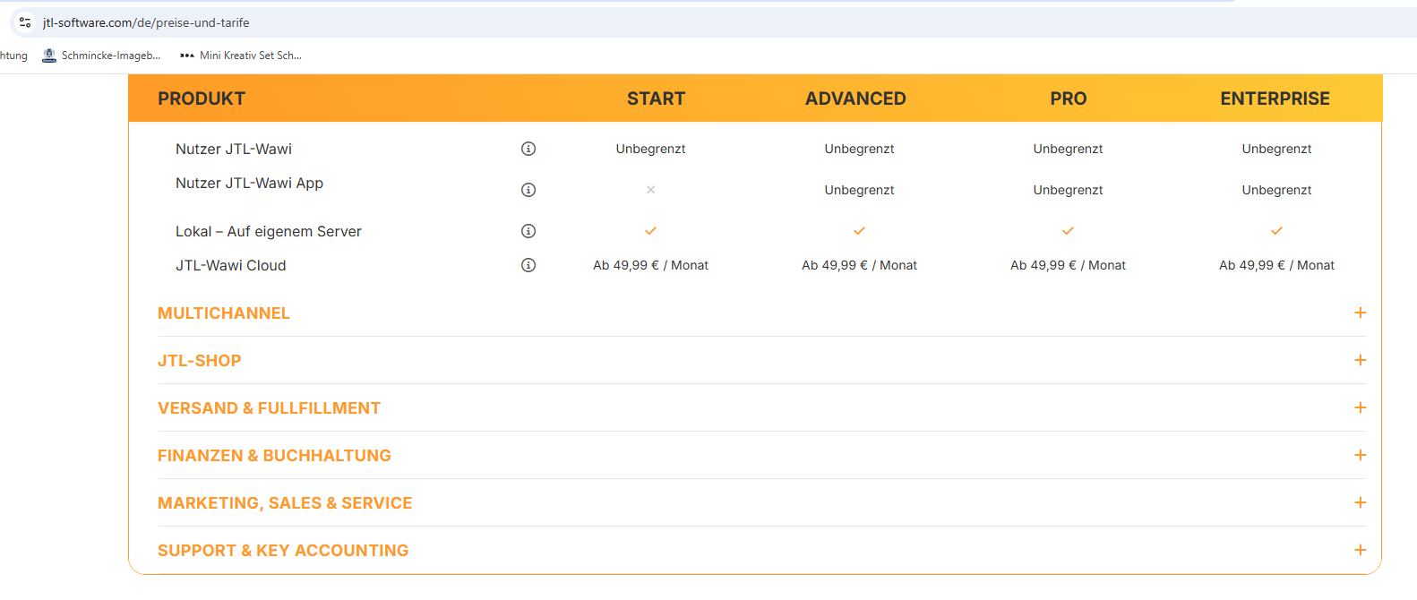Expand VERSAND & FULLFILLMENT plus icon
The width and height of the screenshot is (1417, 600).
(x=1360, y=407)
